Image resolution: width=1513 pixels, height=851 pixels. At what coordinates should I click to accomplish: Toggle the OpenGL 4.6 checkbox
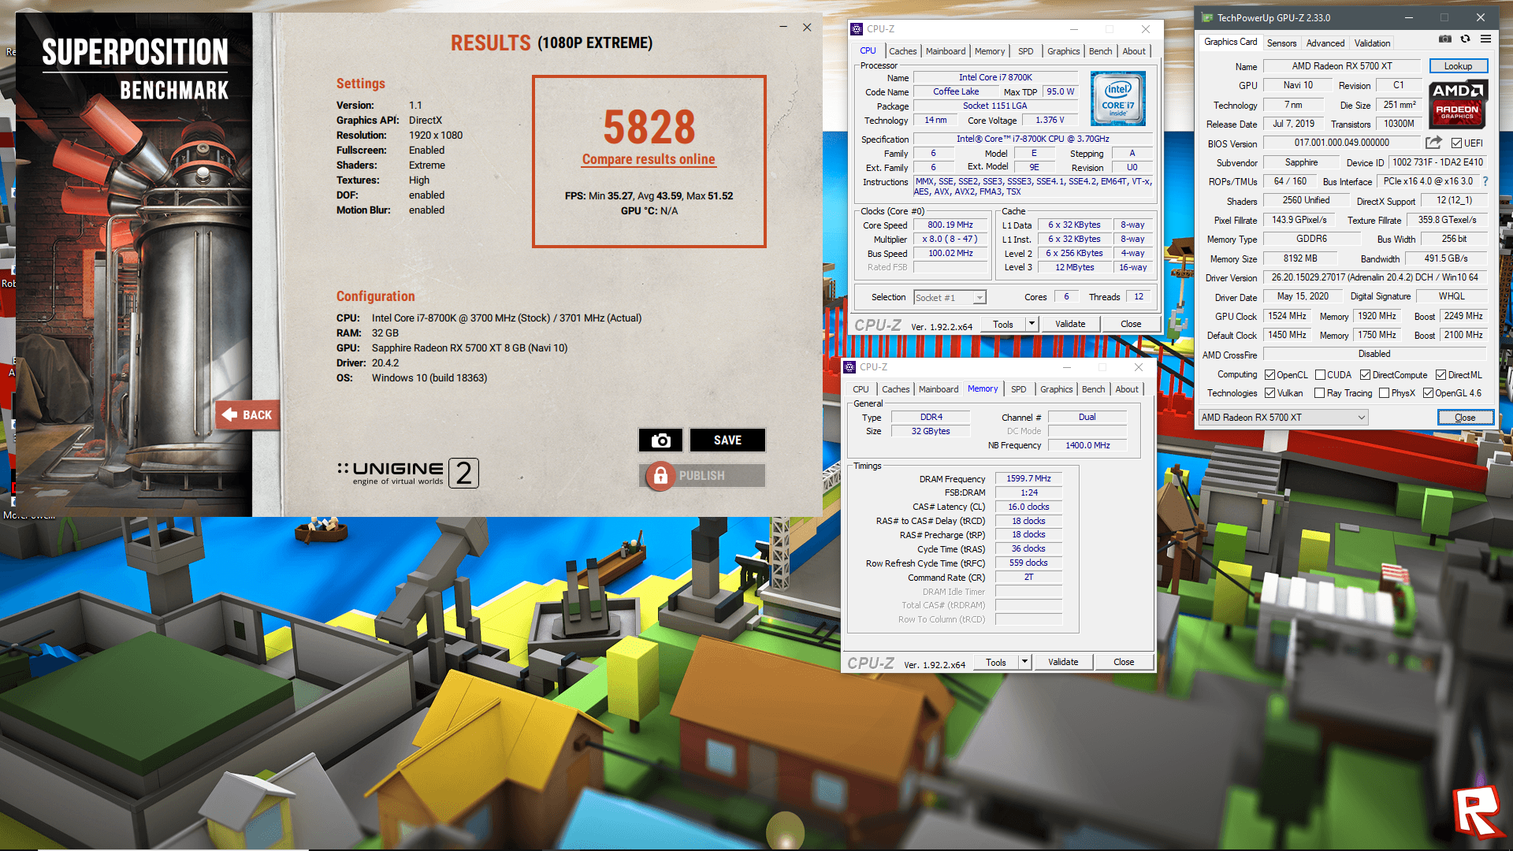pyautogui.click(x=1428, y=393)
